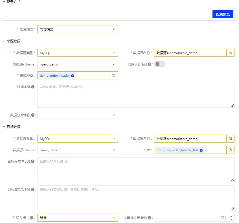Click resize handle of 目标库后置SQL textarea
The height and width of the screenshot is (223, 239).
[232, 208]
